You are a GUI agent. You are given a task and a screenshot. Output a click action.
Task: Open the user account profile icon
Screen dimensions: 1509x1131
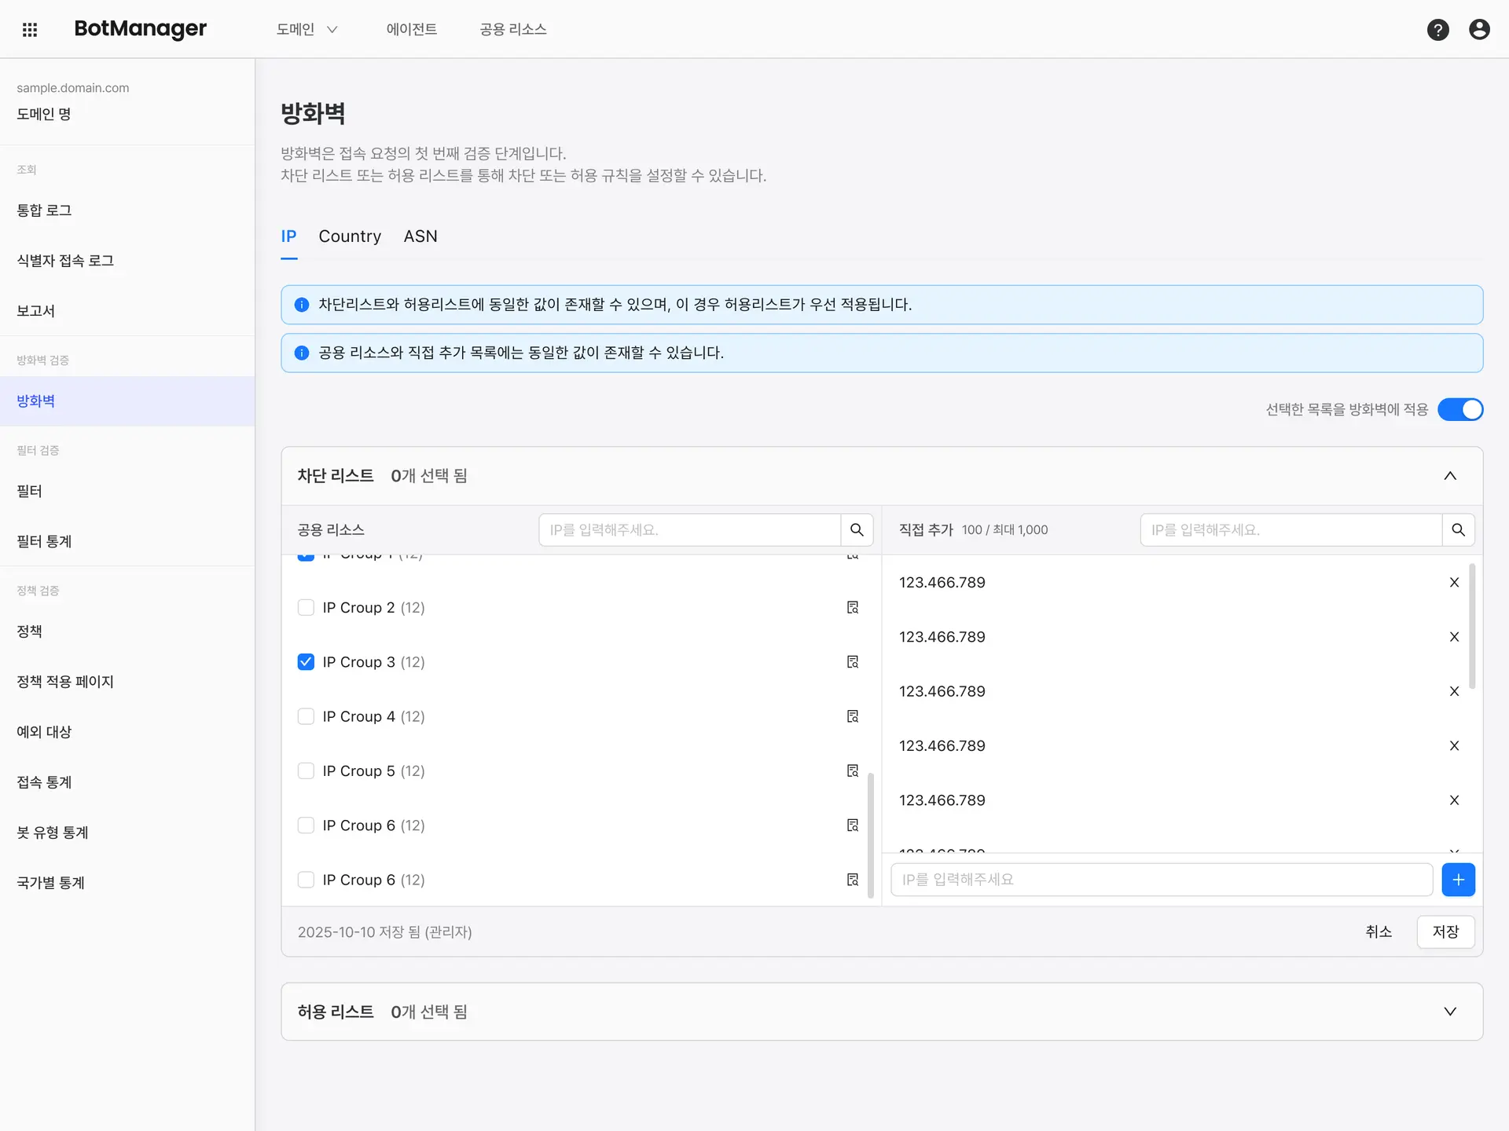click(x=1479, y=30)
